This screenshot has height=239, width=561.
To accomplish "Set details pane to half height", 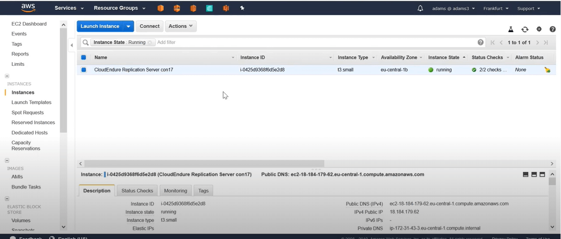I will pyautogui.click(x=534, y=175).
